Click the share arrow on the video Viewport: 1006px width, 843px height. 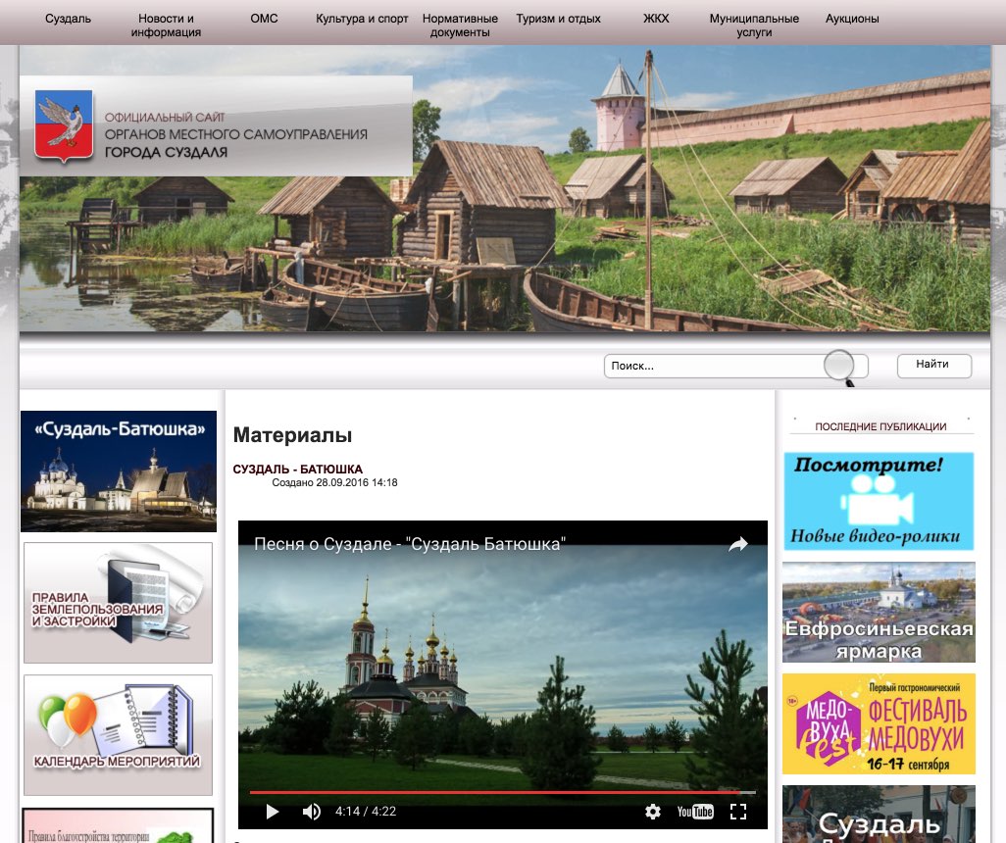click(x=738, y=544)
